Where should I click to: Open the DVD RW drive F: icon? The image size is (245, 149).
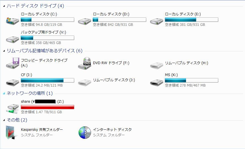coord(85,63)
